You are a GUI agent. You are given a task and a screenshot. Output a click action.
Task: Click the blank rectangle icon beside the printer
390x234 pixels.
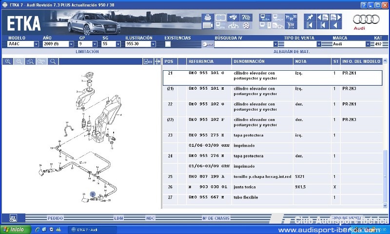(220, 18)
